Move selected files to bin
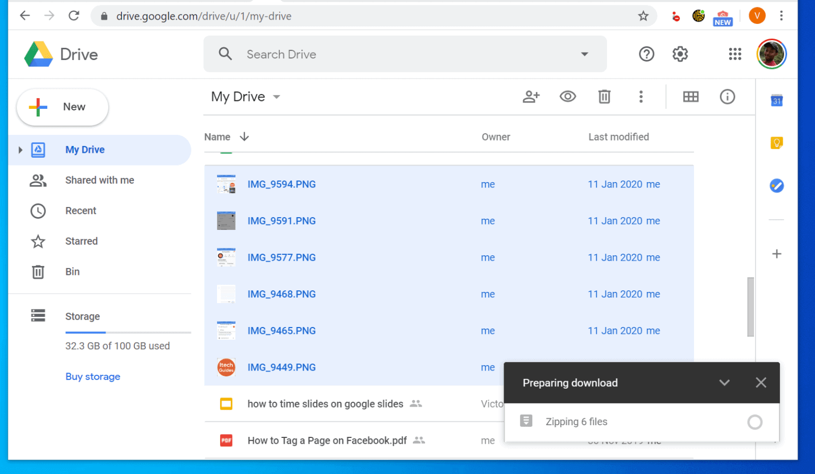The height and width of the screenshot is (474, 815). pos(604,97)
